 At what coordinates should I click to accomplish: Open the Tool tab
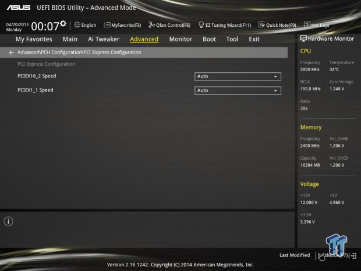[232, 39]
